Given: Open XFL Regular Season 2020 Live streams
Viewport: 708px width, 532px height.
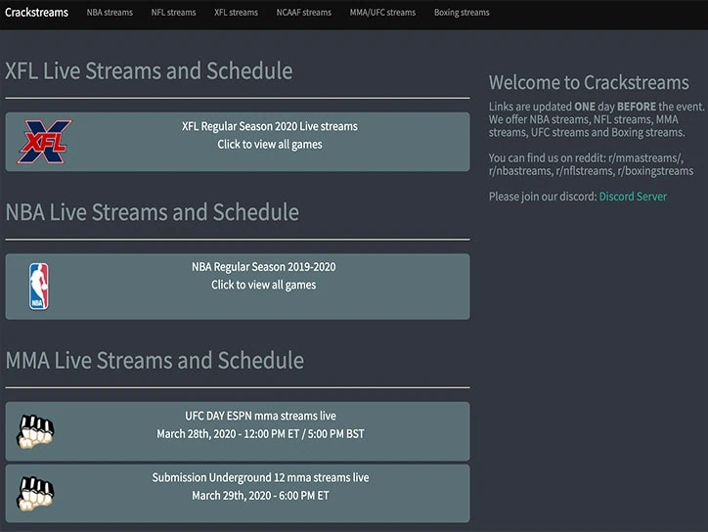Looking at the screenshot, I should [x=270, y=126].
